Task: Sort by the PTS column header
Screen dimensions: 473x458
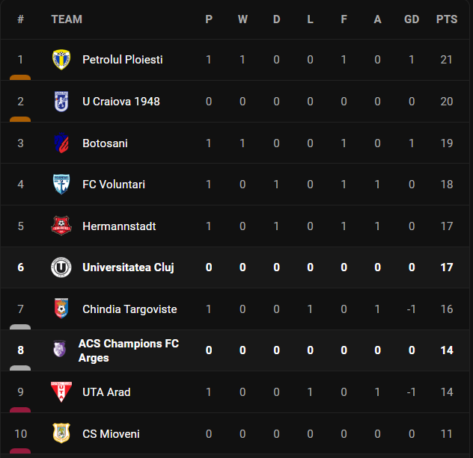Action: point(447,19)
